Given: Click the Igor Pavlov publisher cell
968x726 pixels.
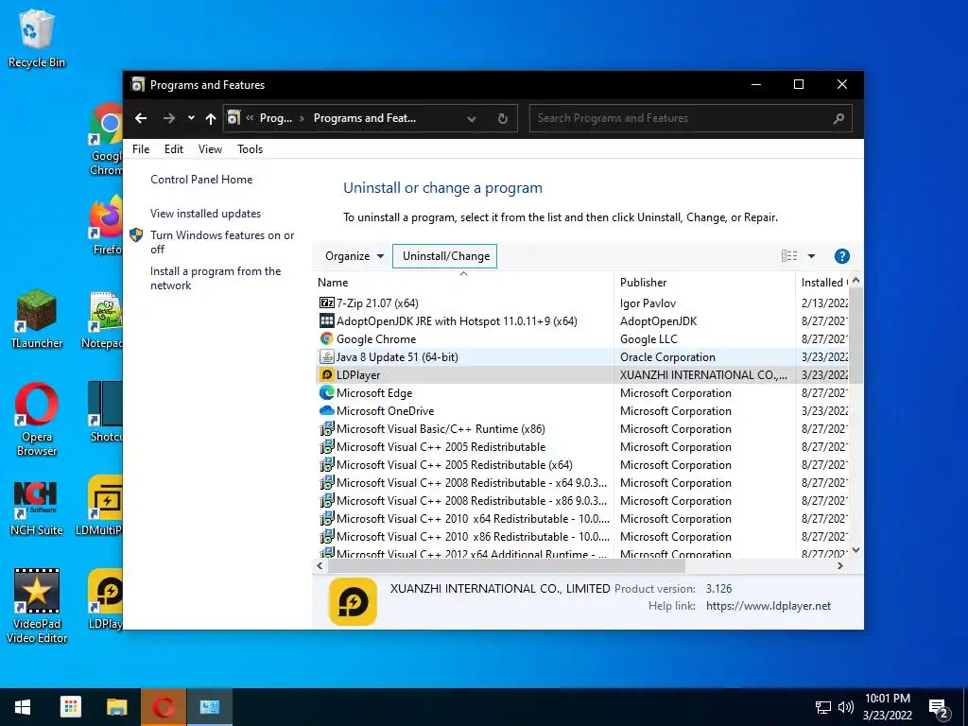Looking at the screenshot, I should click(x=648, y=303).
